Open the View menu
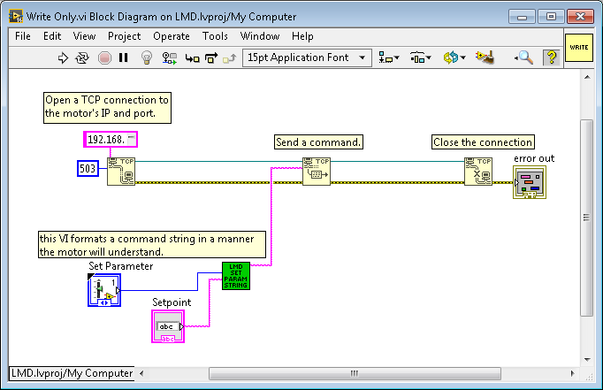Screen dimensions: 603x390 point(84,36)
